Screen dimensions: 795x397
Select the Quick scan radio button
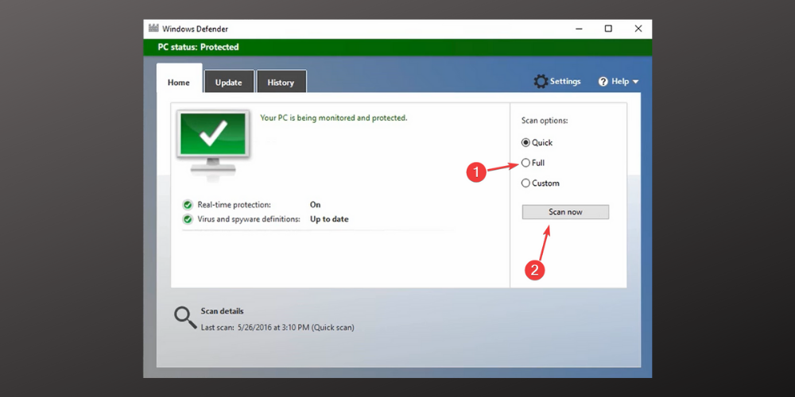[x=525, y=143]
